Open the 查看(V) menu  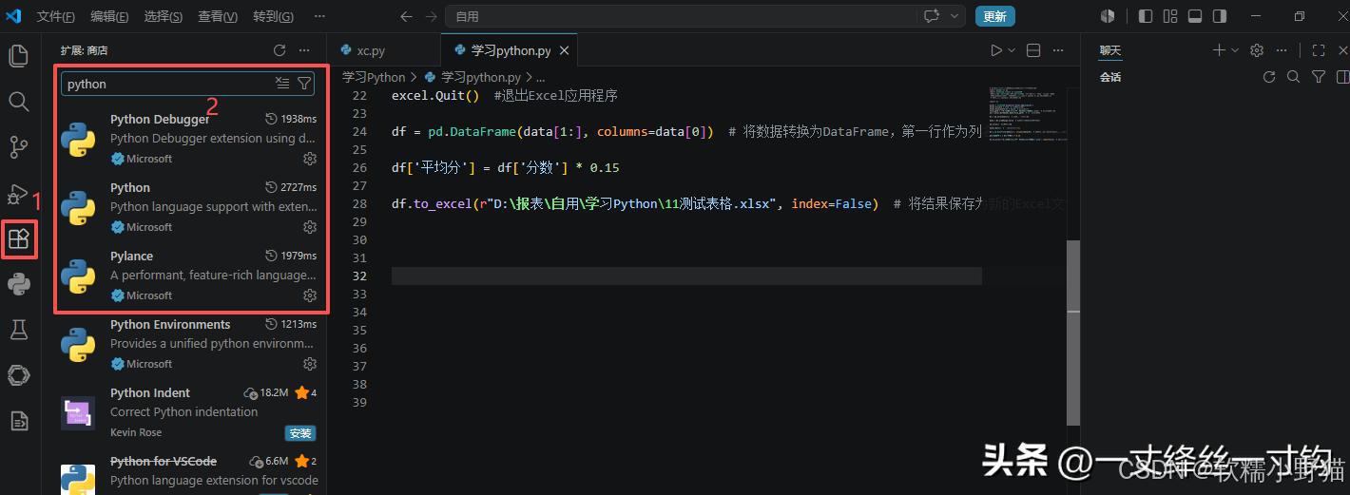click(x=218, y=16)
